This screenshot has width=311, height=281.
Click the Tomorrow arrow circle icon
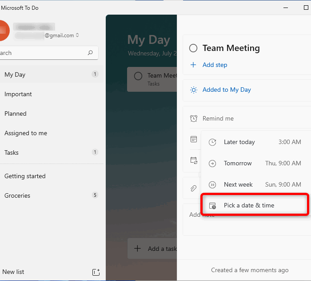coord(212,164)
